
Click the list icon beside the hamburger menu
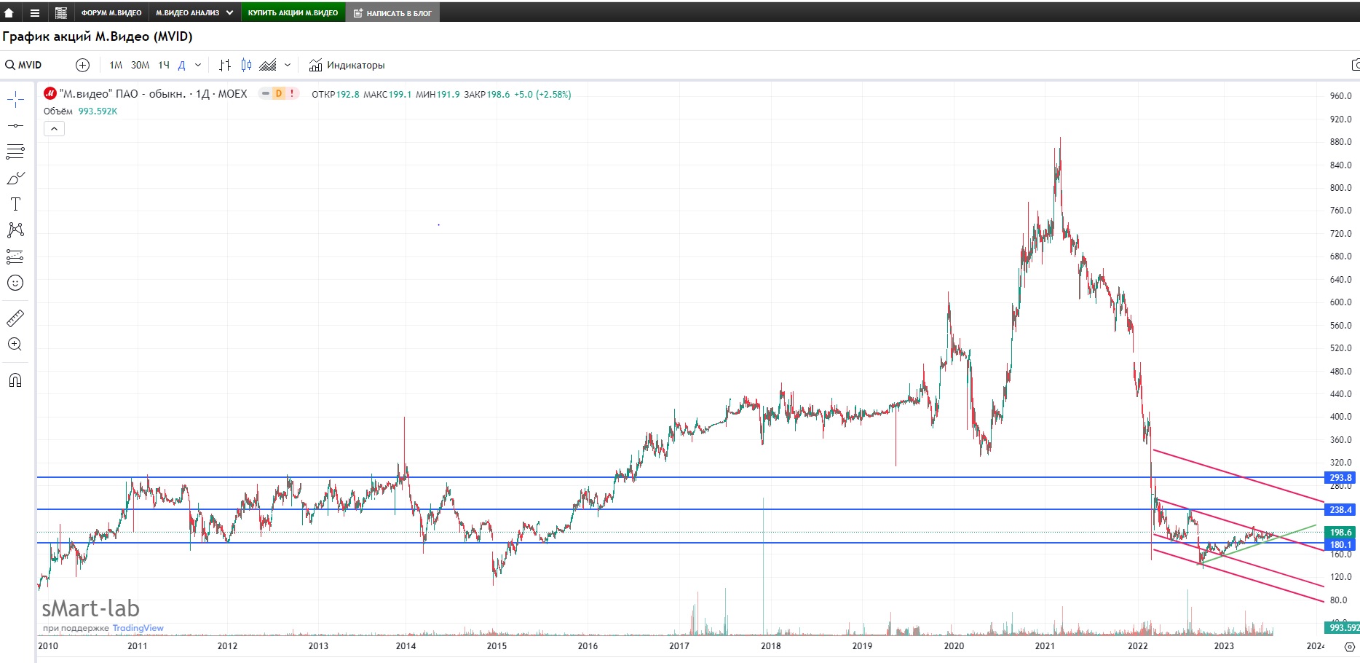(x=61, y=12)
